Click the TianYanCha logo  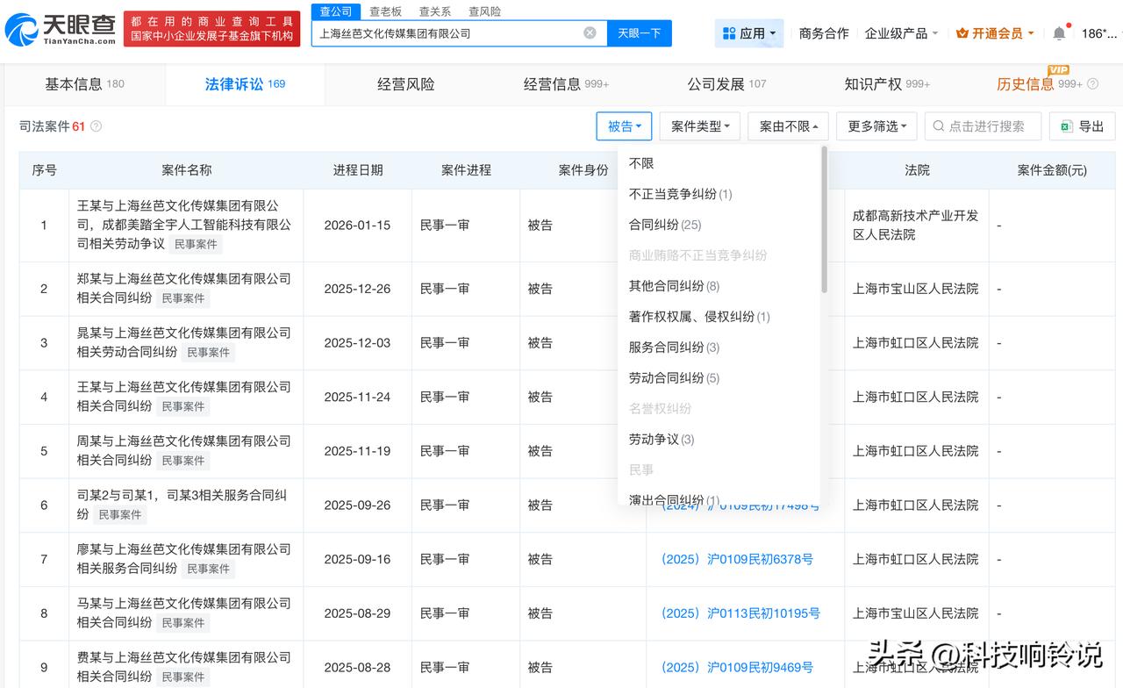coord(60,29)
